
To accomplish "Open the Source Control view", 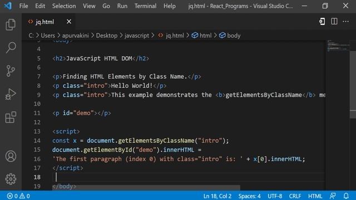I will [x=11, y=71].
